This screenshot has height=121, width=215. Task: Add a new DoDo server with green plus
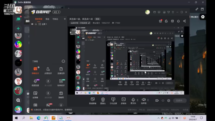[x=18, y=29]
